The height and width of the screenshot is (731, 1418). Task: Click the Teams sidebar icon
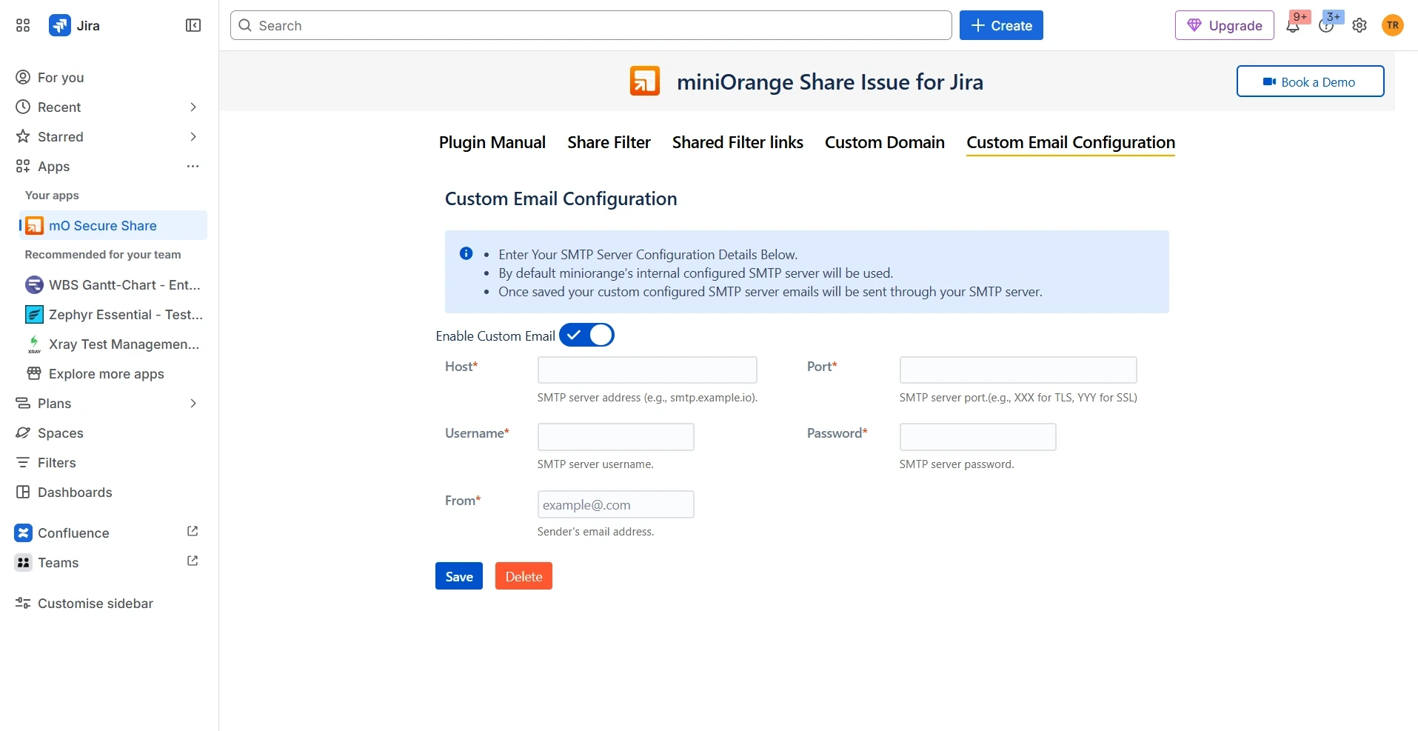click(23, 562)
